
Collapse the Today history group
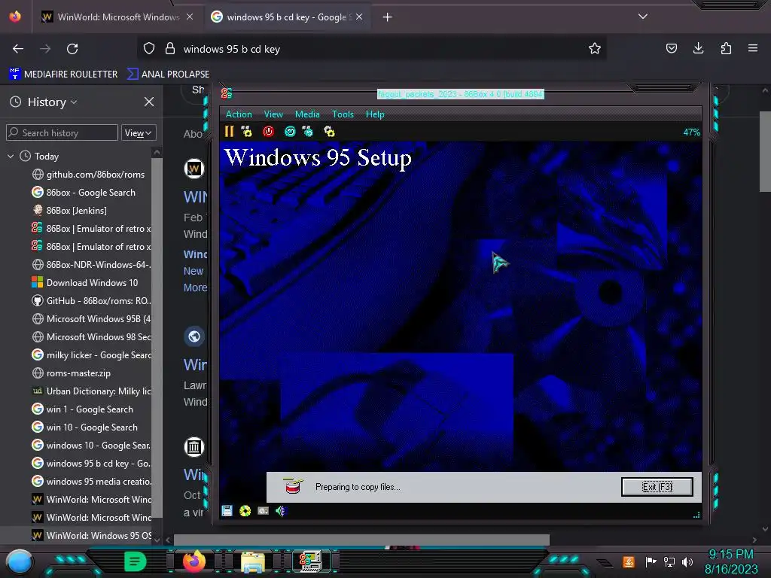coord(11,157)
